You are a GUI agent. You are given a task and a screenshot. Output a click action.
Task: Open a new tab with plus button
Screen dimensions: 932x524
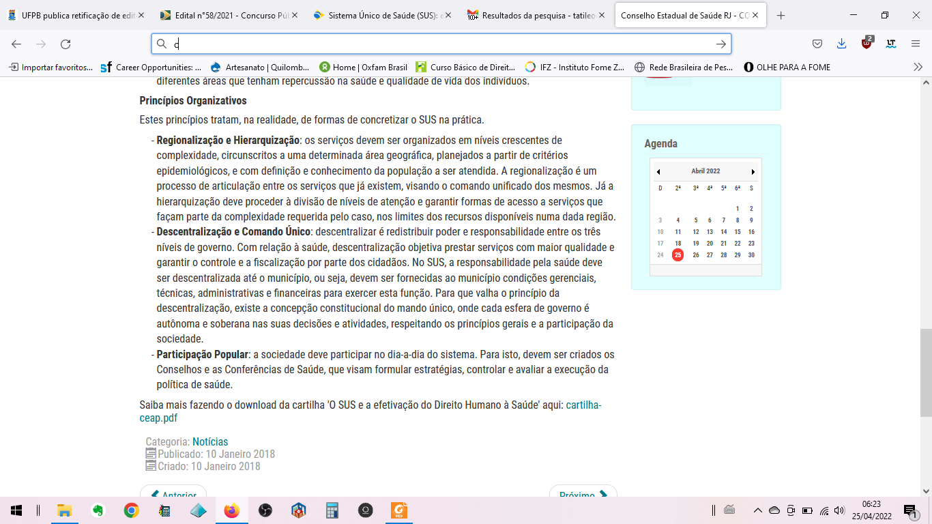click(x=781, y=16)
